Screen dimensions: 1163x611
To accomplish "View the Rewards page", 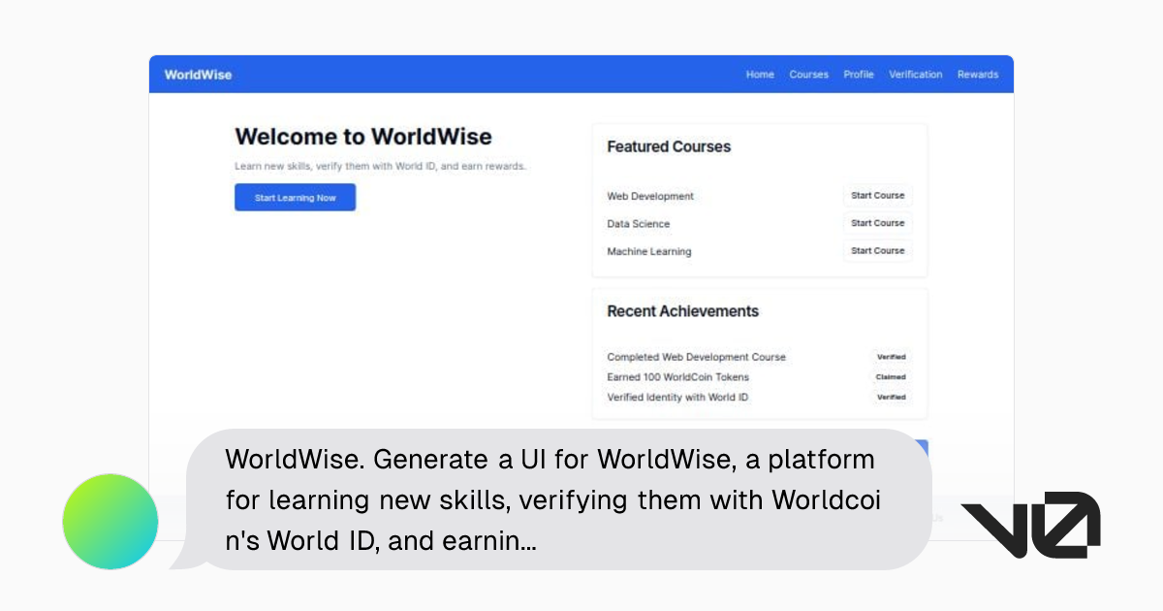I will point(977,74).
